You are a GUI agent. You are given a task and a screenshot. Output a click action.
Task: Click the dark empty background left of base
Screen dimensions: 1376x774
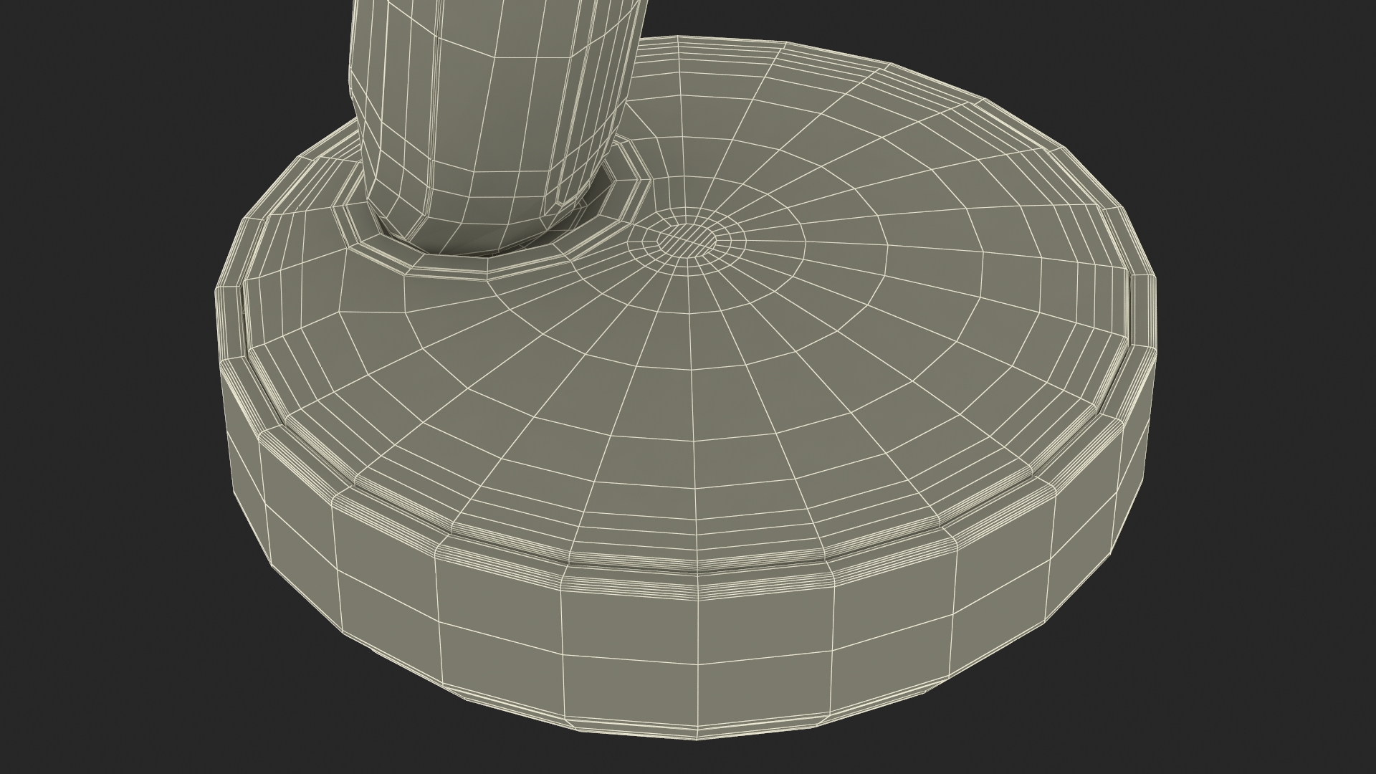[x=107, y=430]
